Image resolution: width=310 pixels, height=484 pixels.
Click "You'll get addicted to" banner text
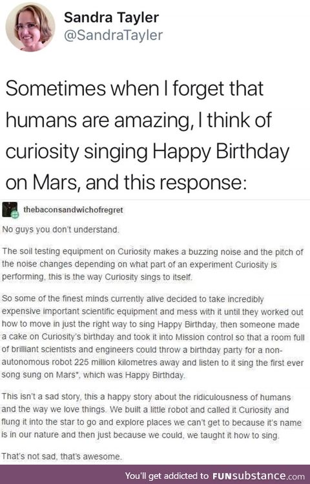pos(167,476)
